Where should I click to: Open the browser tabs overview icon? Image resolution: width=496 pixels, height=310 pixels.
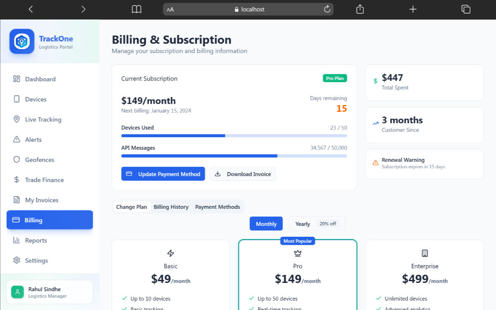click(466, 9)
